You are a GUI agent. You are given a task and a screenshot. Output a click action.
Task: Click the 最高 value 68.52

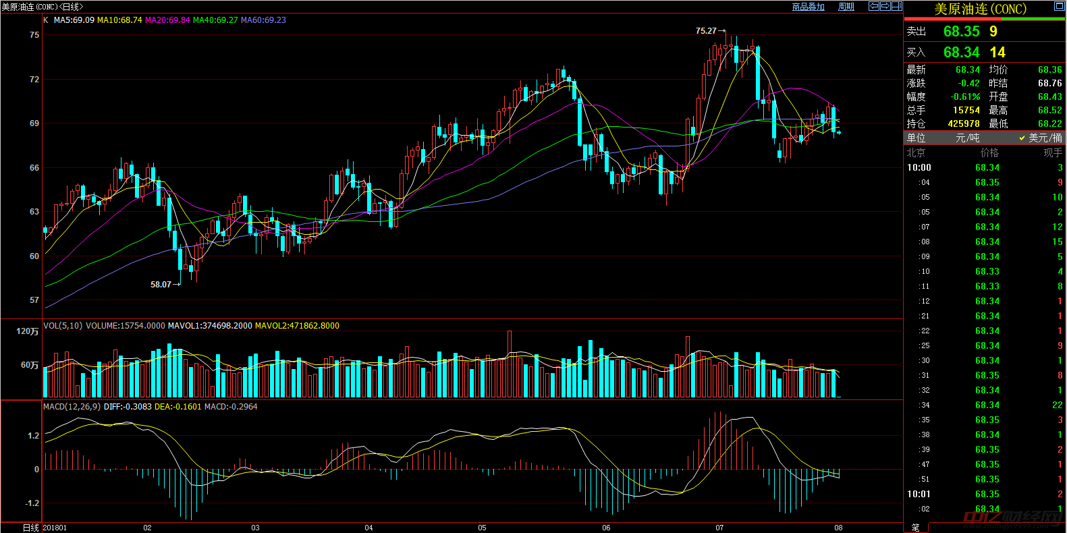click(x=1050, y=111)
